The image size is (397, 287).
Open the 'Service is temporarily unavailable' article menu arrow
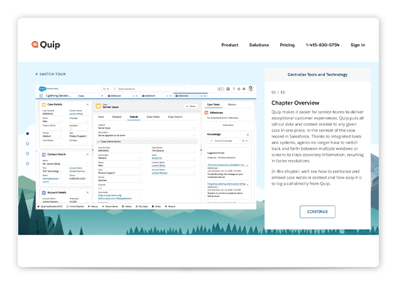tap(247, 166)
